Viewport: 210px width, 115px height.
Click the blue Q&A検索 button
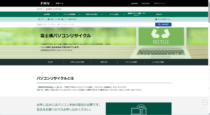[x=163, y=25]
